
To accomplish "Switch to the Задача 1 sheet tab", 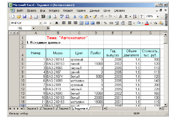I will click(32, 108).
